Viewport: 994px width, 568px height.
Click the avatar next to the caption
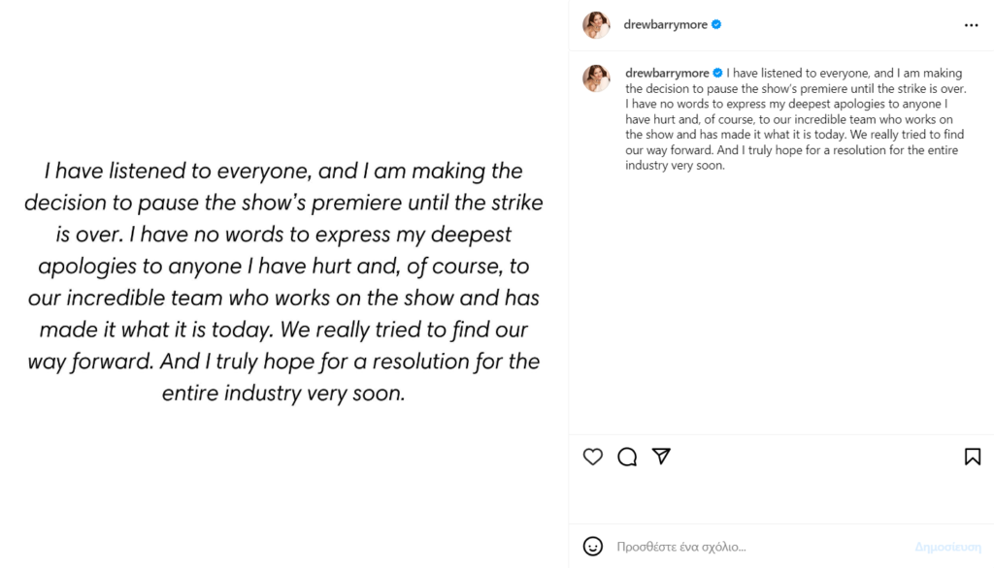point(596,79)
